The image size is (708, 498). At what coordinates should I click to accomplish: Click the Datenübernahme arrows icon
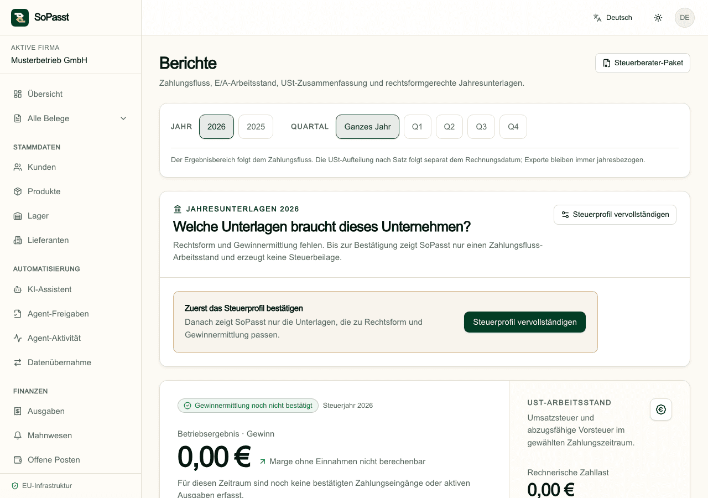coord(18,362)
